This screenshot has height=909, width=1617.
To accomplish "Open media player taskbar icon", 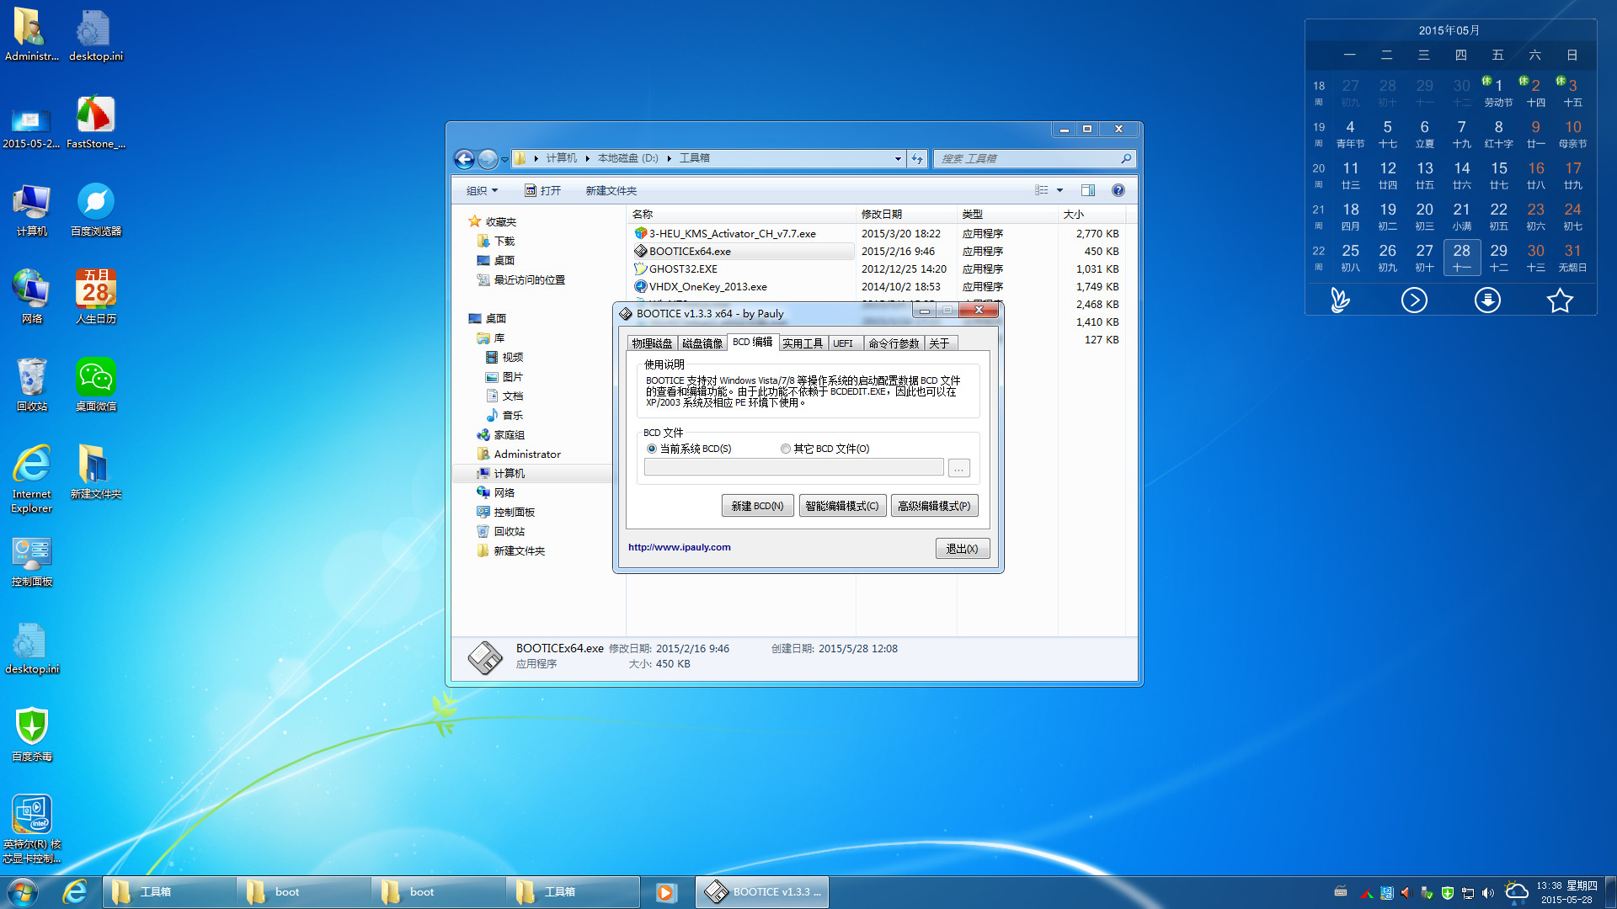I will (665, 892).
